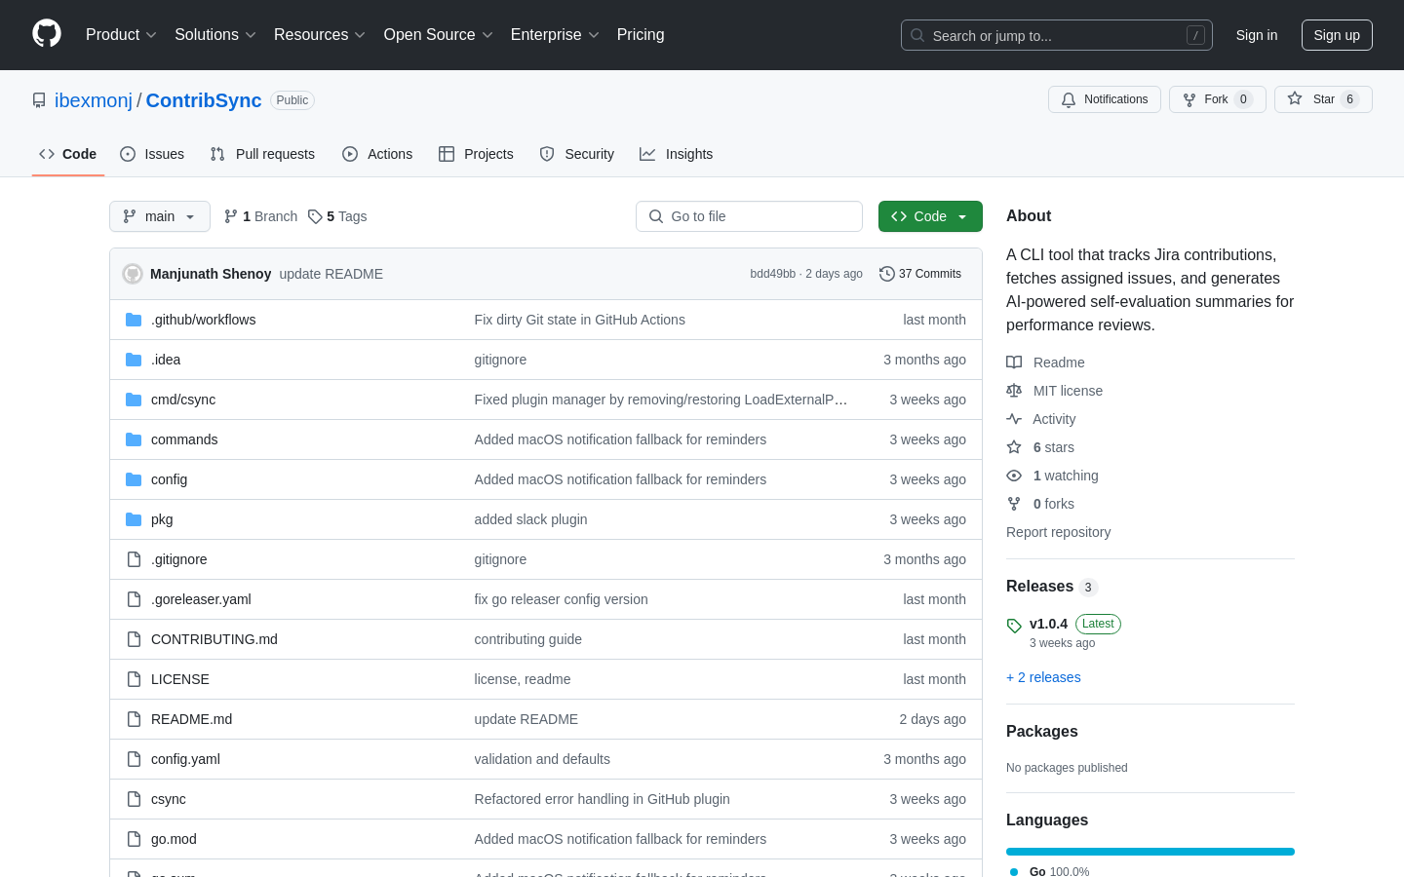Click the blue Go language dot
Image resolution: width=1404 pixels, height=877 pixels.
(1014, 871)
